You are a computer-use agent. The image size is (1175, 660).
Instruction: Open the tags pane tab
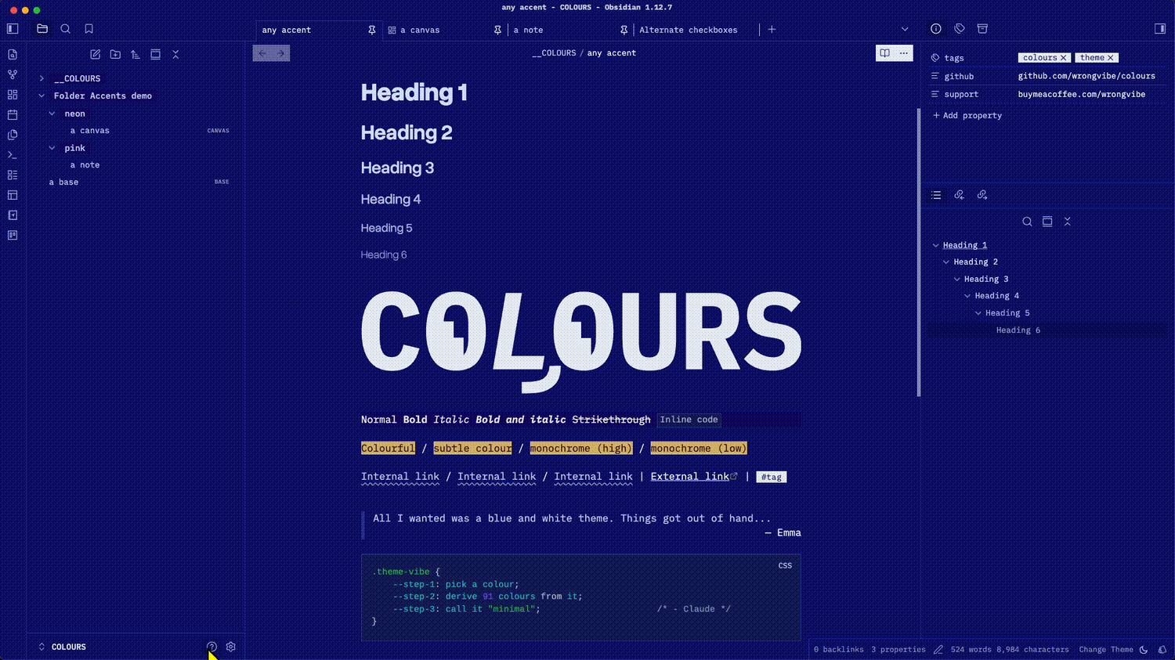point(960,29)
